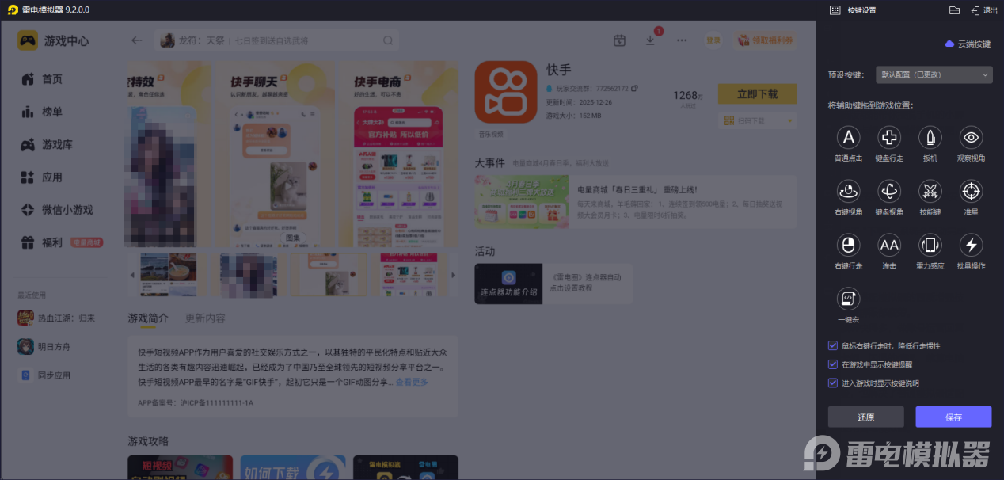Click the 电量商城 badge beside 福利
Viewport: 1004px width, 480px height.
point(87,242)
